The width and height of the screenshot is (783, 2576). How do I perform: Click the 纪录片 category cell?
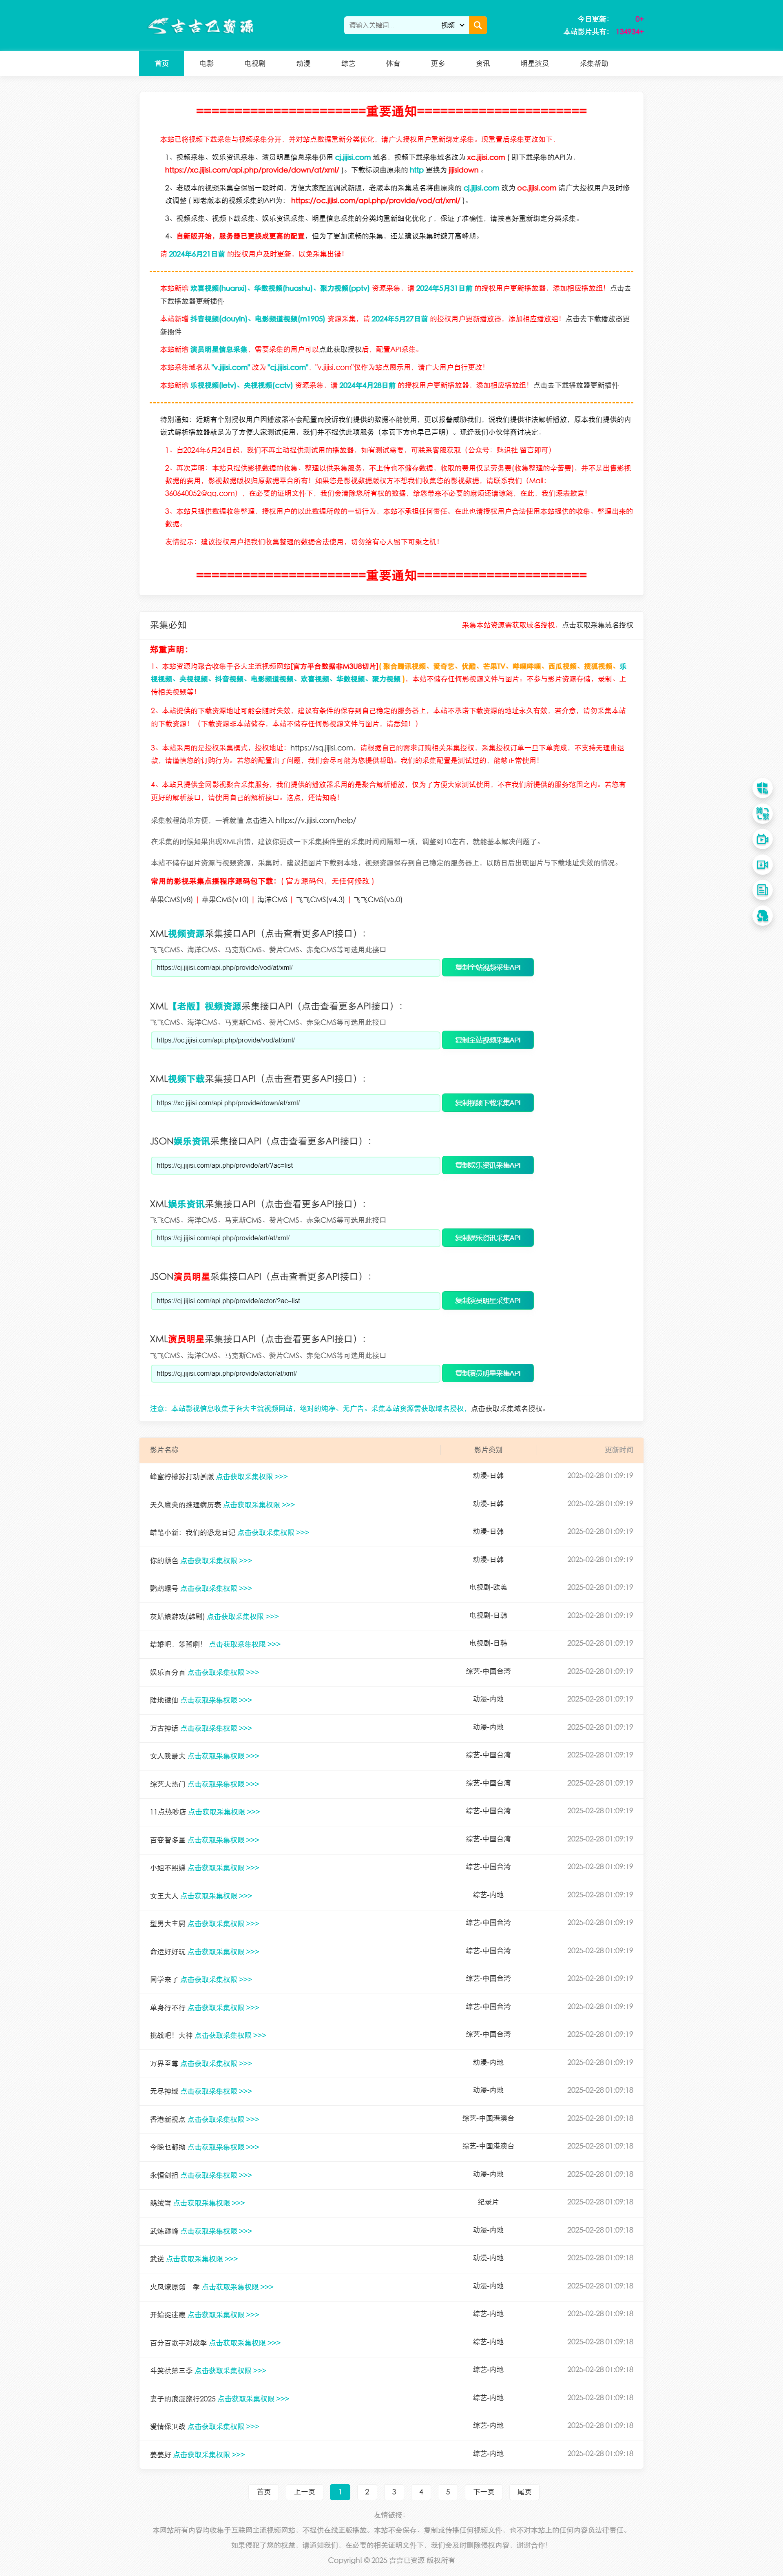[x=488, y=2202]
